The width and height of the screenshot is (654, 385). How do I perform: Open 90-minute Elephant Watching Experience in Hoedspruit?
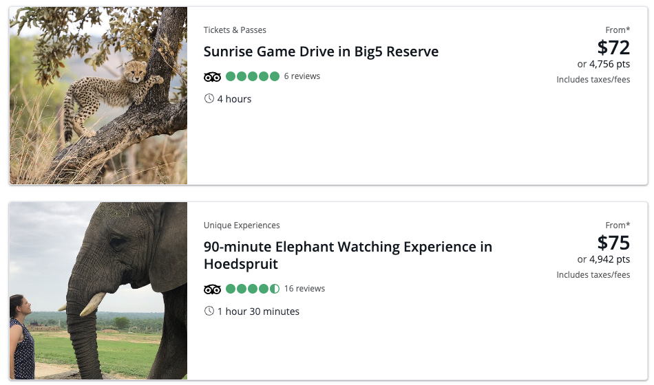(348, 255)
